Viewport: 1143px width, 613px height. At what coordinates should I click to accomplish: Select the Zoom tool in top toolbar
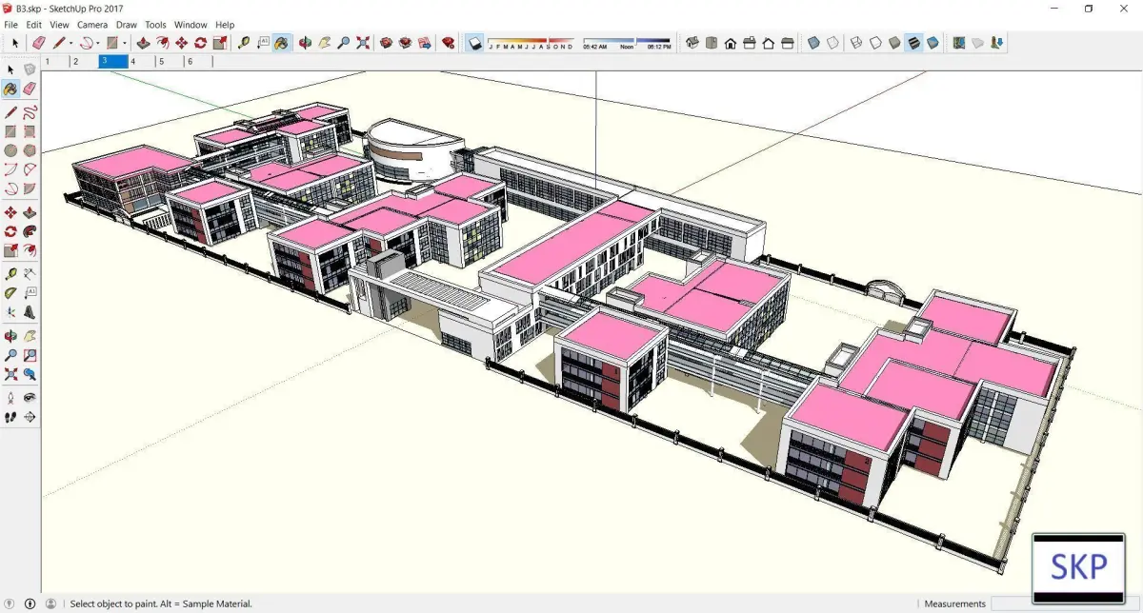point(343,43)
